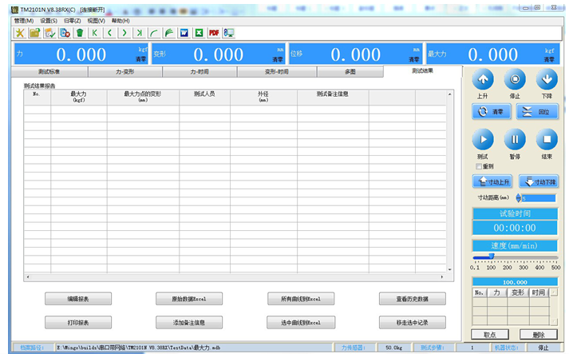Click the Excel export toolbar icon
This screenshot has width=569, height=354.
[x=199, y=33]
